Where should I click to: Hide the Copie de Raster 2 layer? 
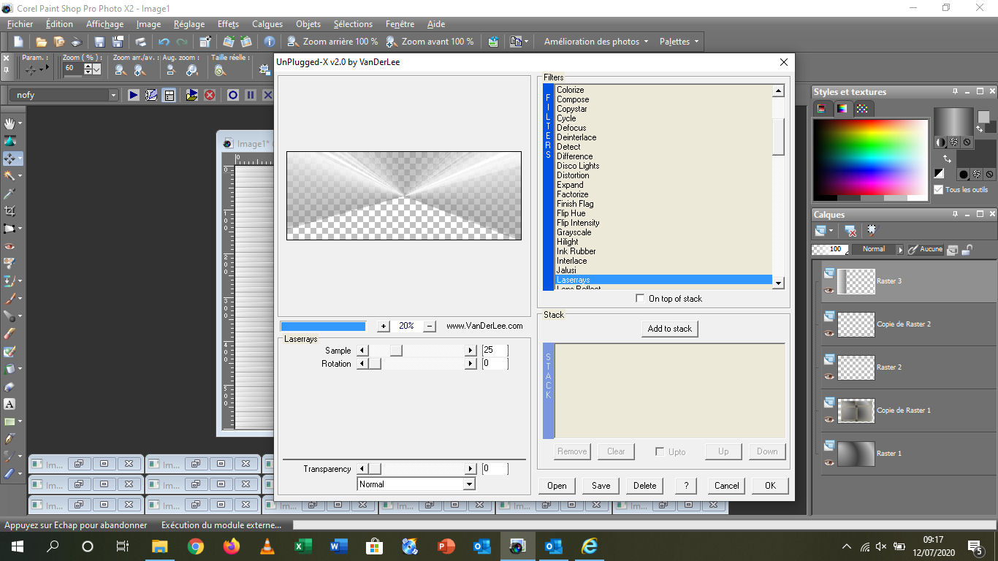click(829, 333)
